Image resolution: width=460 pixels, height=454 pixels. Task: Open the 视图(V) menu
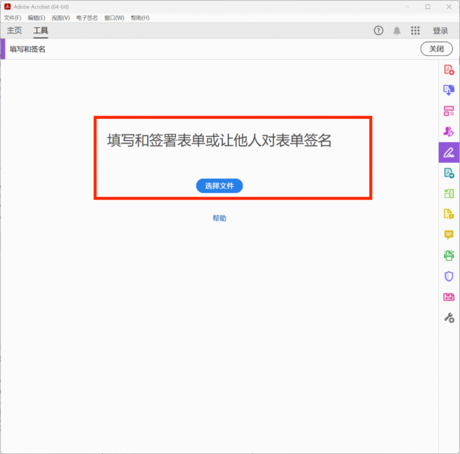click(x=61, y=18)
